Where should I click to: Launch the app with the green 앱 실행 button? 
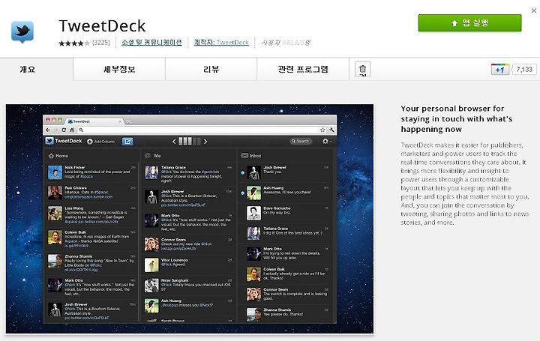pyautogui.click(x=469, y=23)
